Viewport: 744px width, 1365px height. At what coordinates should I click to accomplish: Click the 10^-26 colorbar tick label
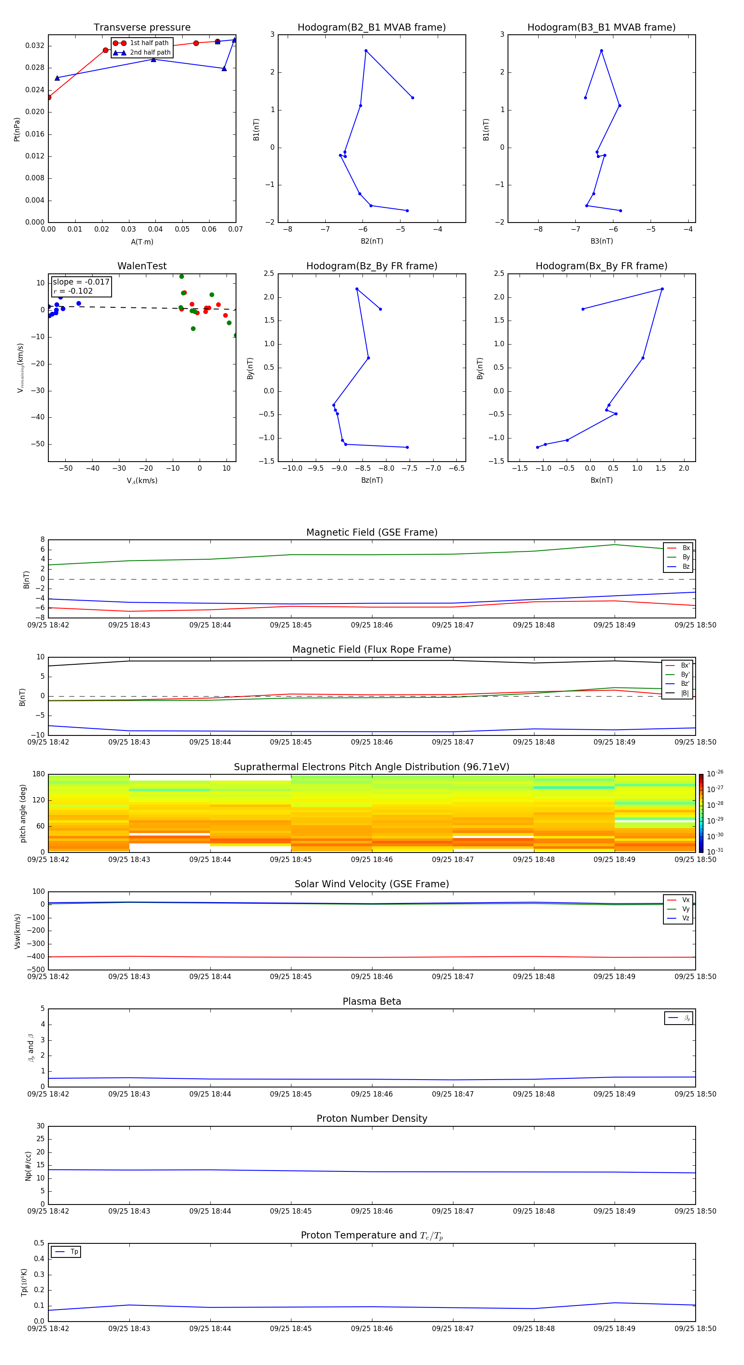tap(715, 773)
